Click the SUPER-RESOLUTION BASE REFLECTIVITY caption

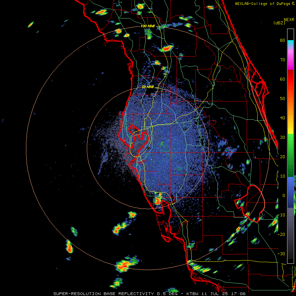104,294
